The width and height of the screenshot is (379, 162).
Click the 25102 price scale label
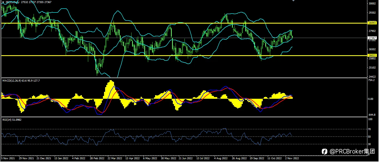(x=372, y=67)
